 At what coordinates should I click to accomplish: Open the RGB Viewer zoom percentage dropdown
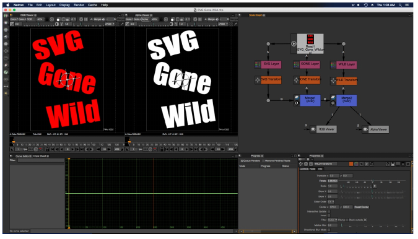point(41,19)
